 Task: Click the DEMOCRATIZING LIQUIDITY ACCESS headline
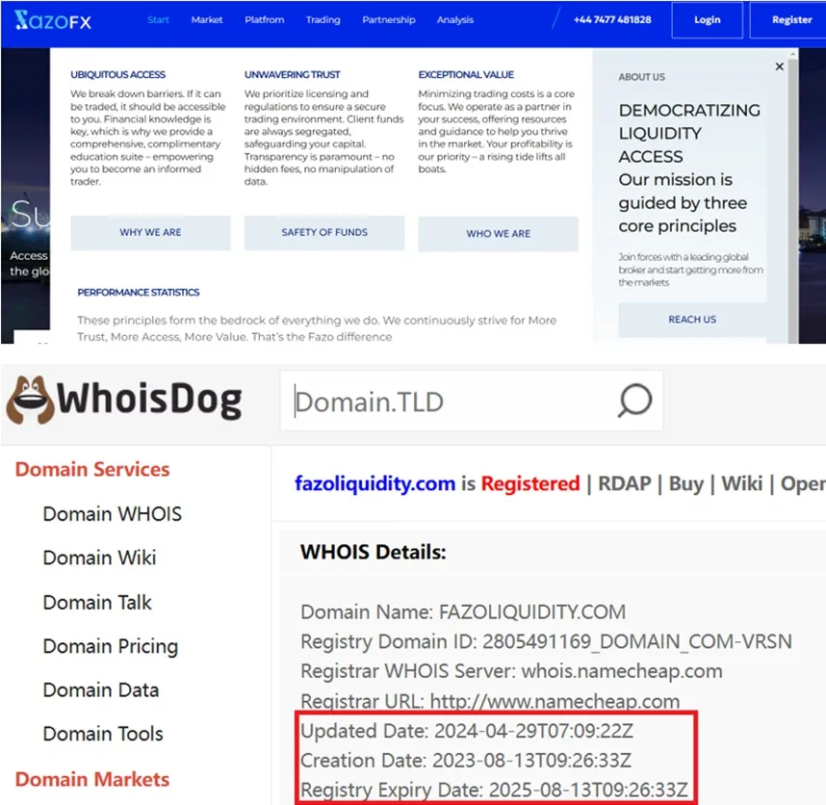[689, 133]
